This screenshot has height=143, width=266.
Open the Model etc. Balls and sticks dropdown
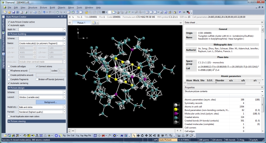tap(42, 107)
